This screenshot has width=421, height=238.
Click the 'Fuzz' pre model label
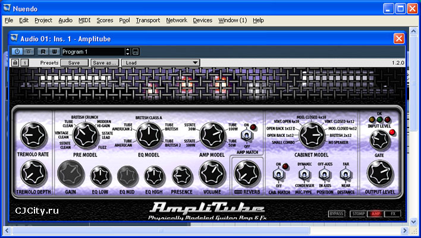[102, 148]
